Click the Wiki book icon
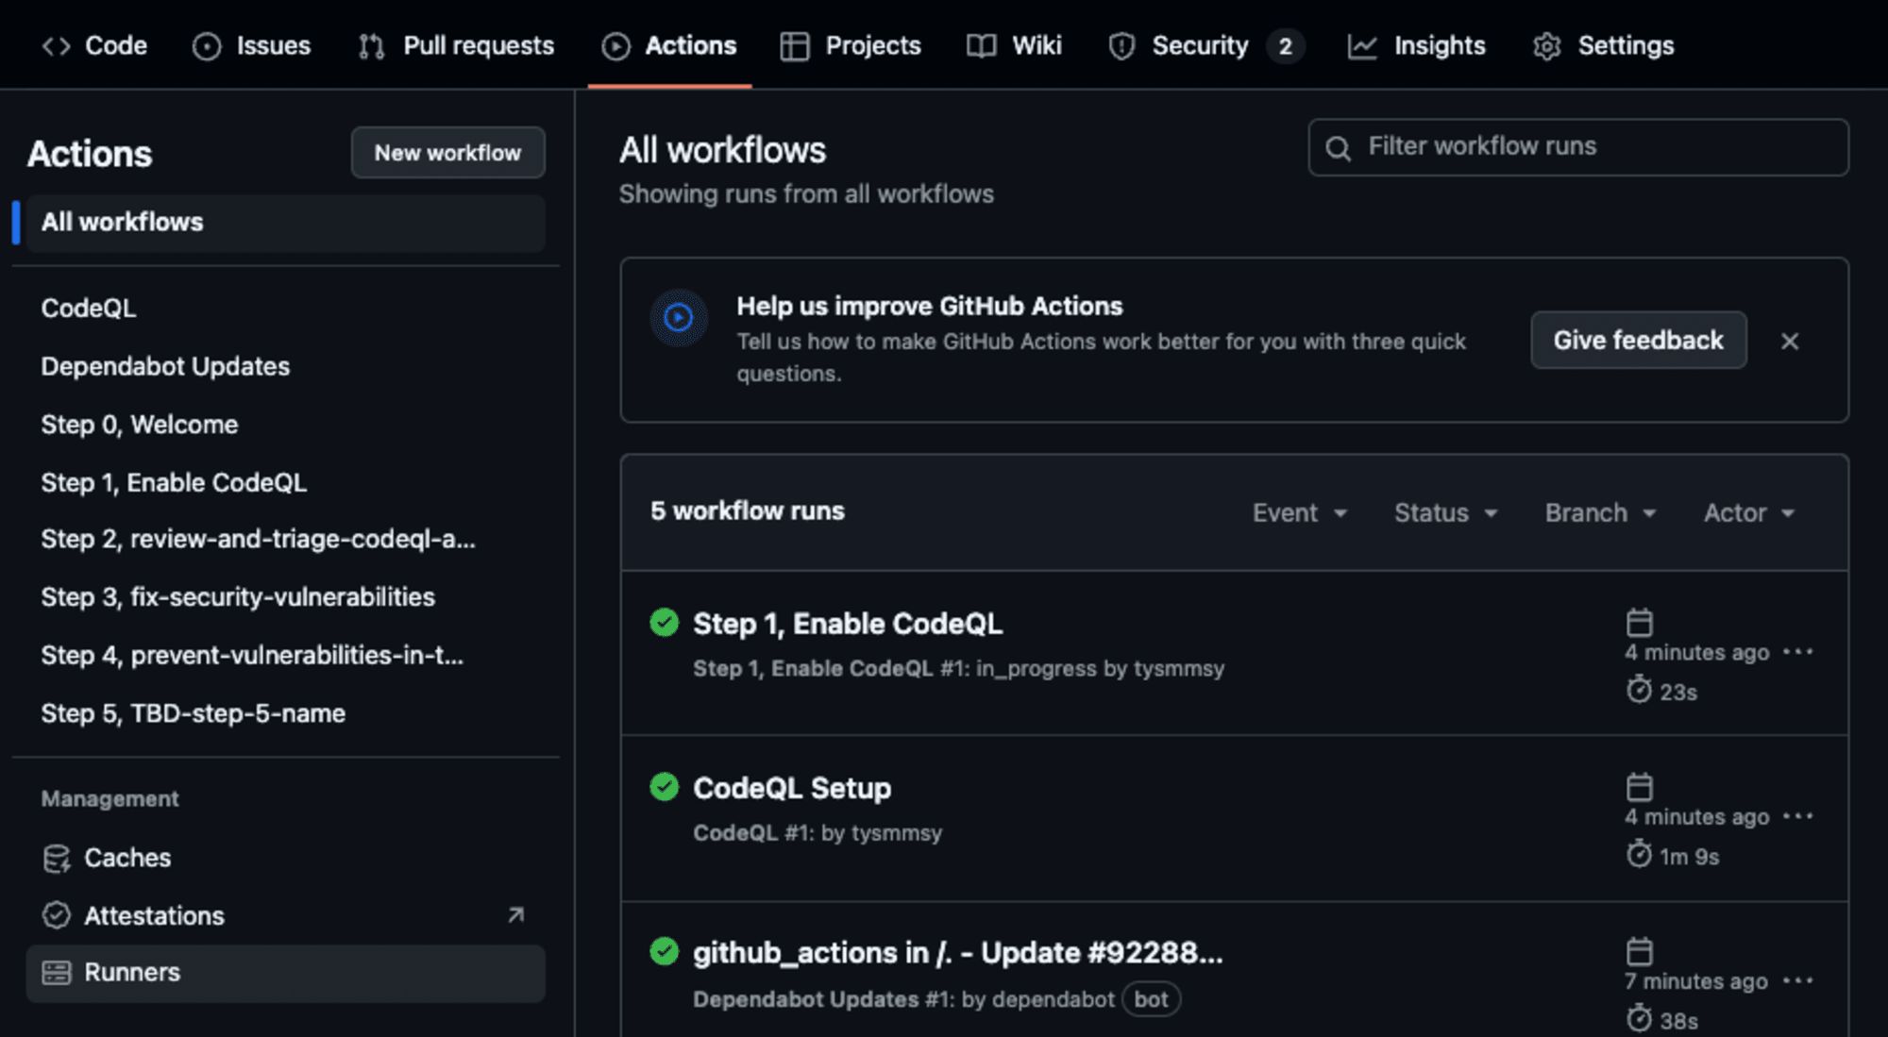 pos(982,46)
